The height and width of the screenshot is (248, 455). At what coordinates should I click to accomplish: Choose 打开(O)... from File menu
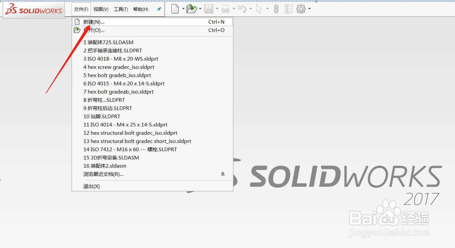point(152,30)
